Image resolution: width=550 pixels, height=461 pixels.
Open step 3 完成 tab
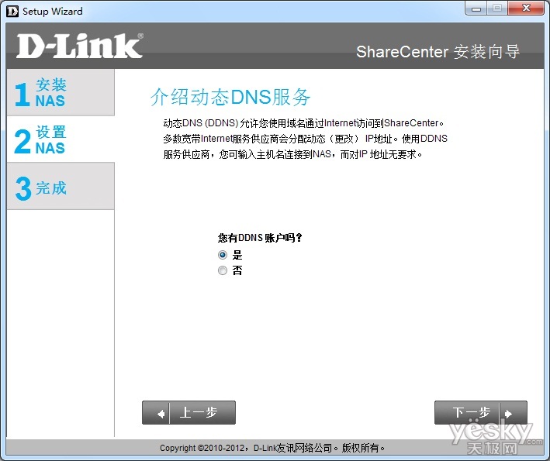(61, 187)
